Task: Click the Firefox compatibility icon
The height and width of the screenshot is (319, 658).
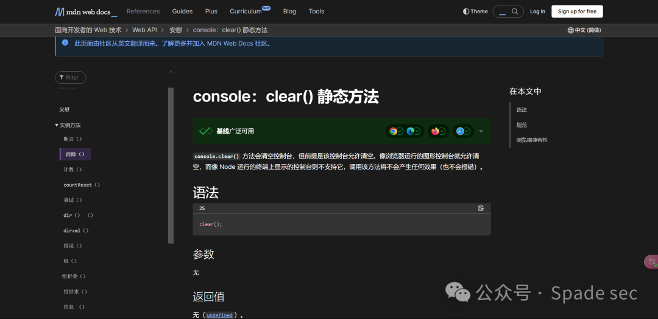Action: 435,131
